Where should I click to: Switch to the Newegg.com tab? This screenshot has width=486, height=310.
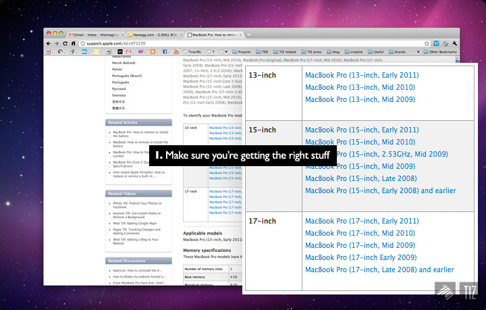pyautogui.click(x=158, y=34)
